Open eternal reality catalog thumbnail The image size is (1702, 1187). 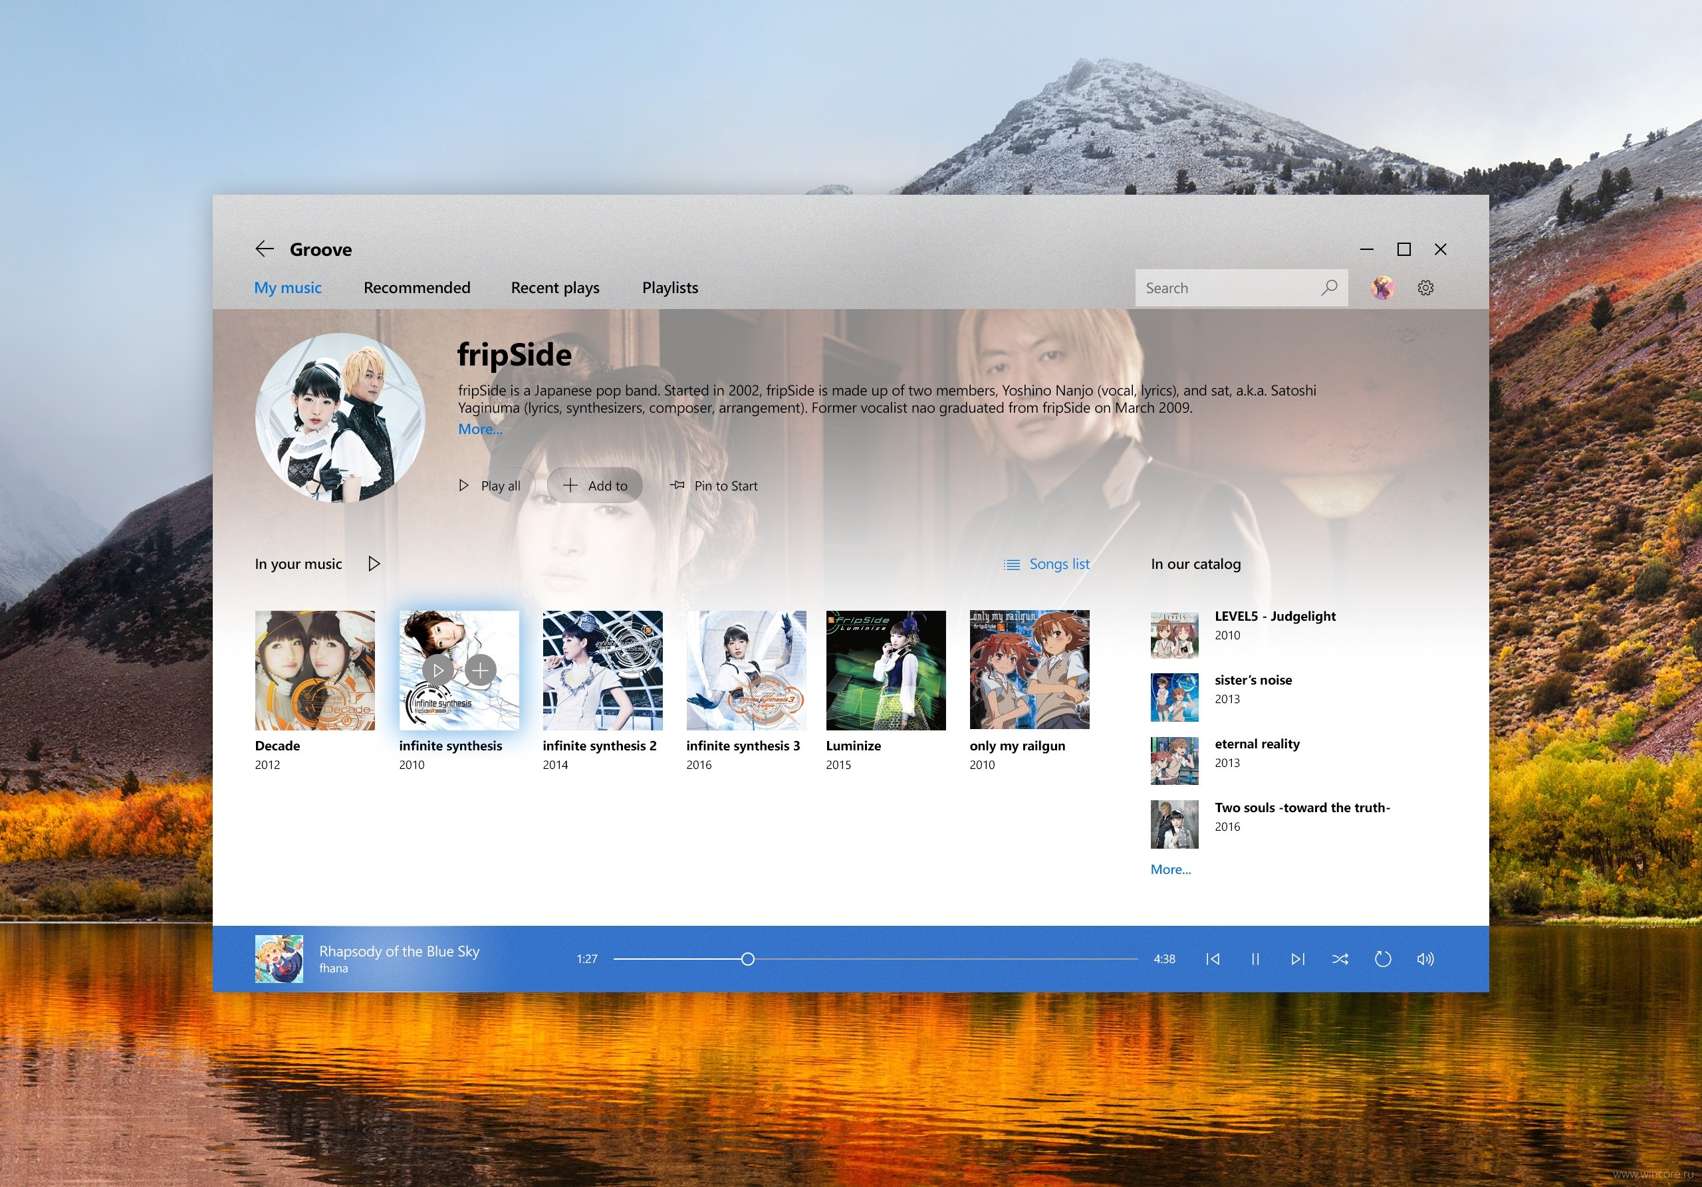(1174, 761)
